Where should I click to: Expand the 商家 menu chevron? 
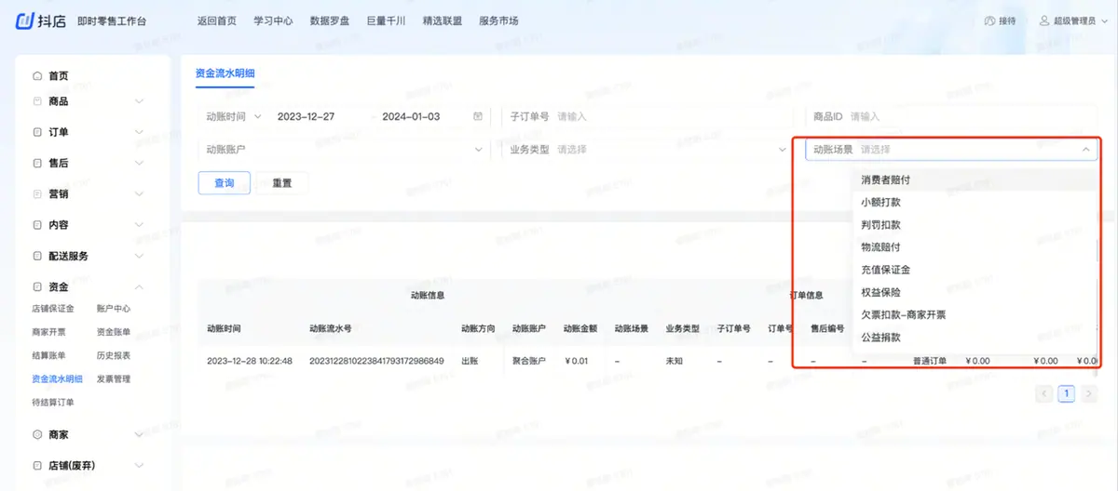click(140, 434)
